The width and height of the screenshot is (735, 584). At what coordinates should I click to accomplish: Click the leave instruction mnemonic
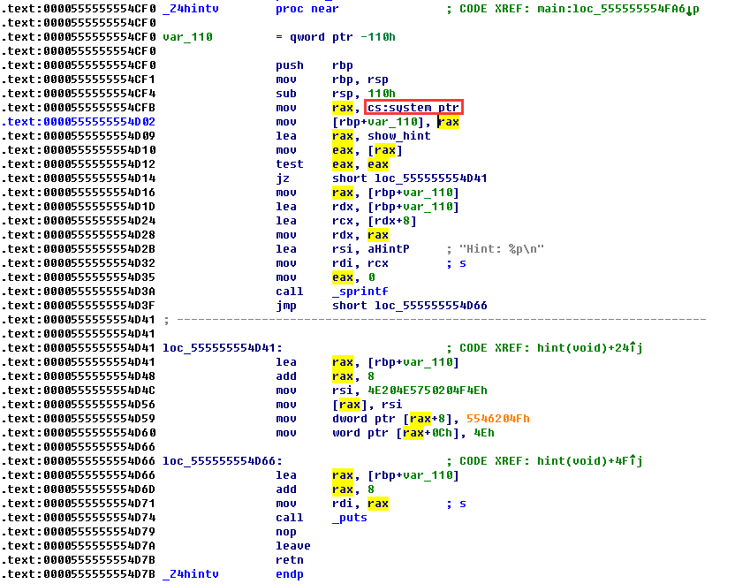[293, 546]
